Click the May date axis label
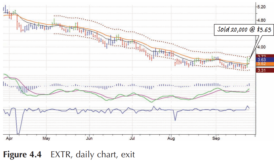Viewport: 274px width, 161px height. 46,139
